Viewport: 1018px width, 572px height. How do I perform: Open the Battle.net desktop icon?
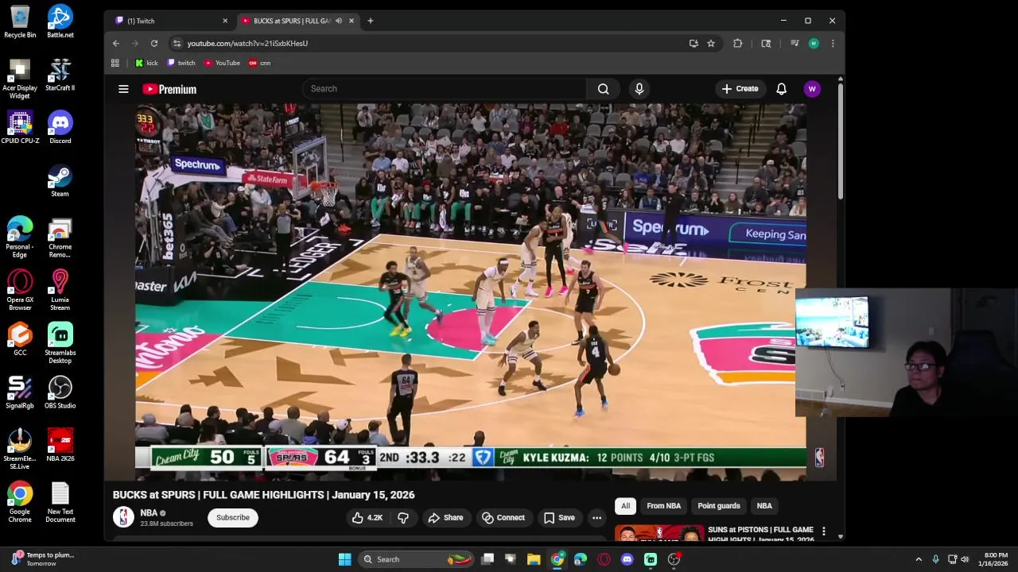pos(60,22)
